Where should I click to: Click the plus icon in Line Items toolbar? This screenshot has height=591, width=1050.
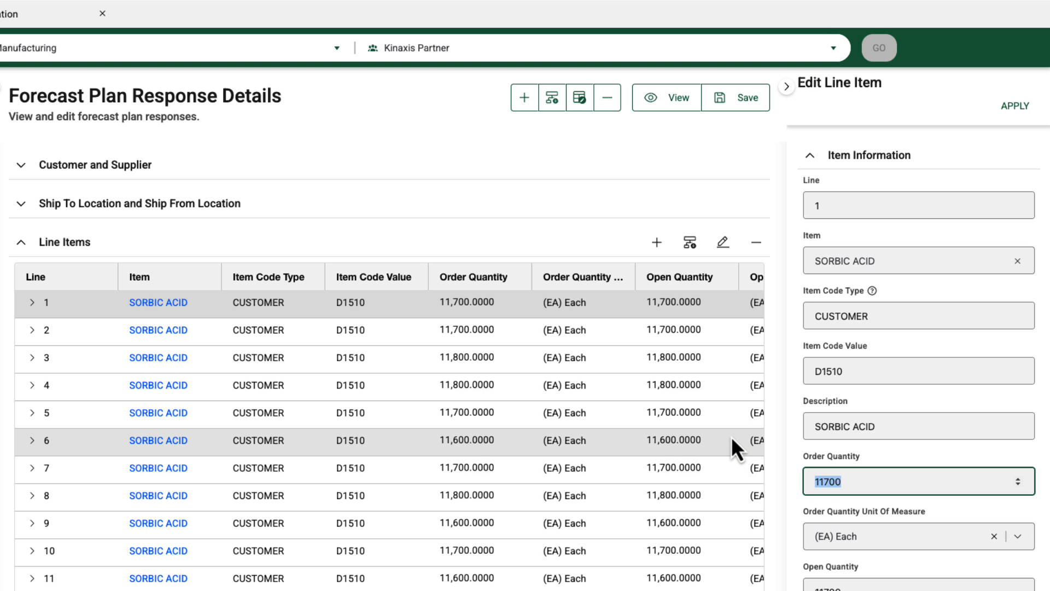[656, 242]
